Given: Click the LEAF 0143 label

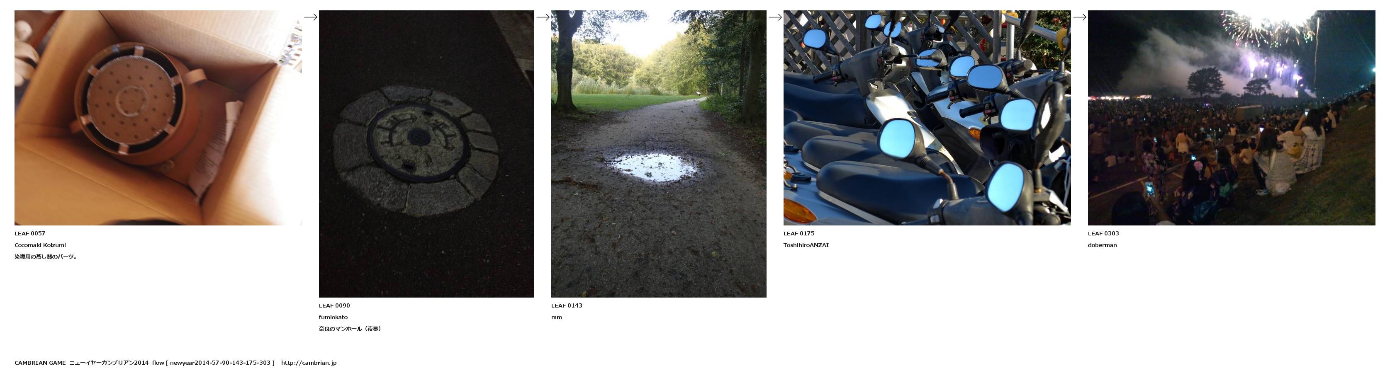Looking at the screenshot, I should coord(567,305).
